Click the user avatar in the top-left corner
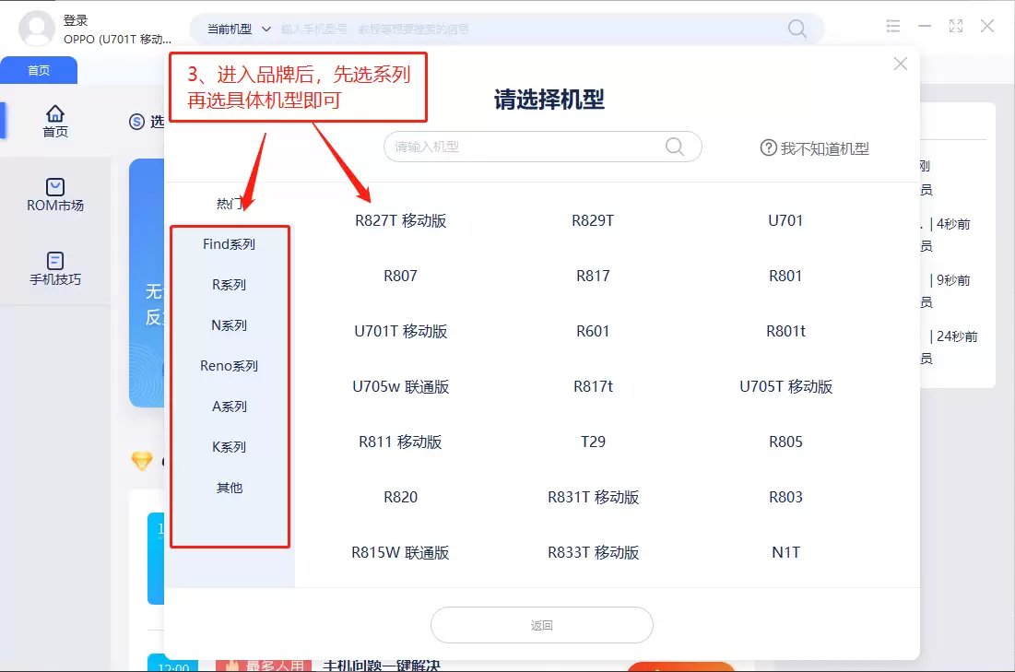 pos(37,29)
